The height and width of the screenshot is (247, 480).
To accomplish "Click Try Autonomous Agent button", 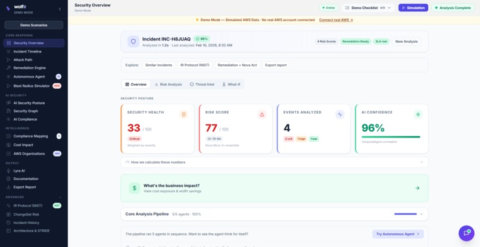I will (398, 234).
